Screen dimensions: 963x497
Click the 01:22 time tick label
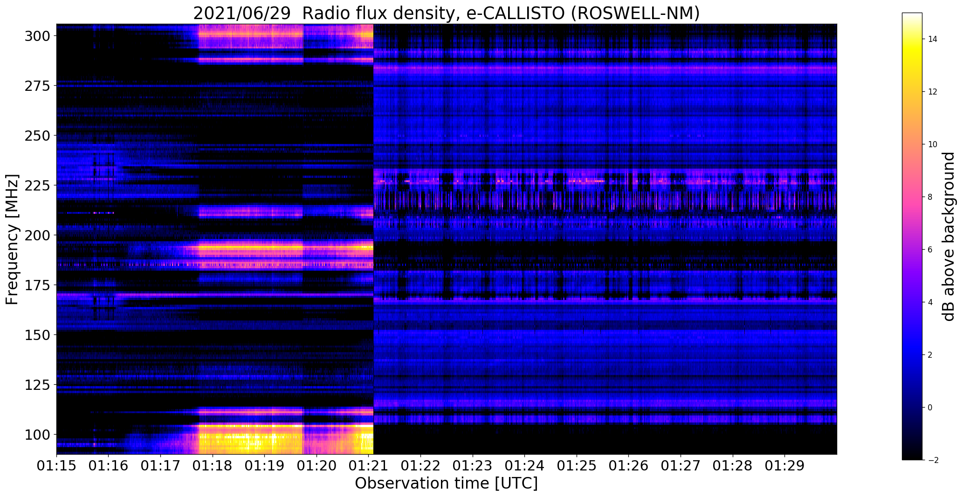(x=421, y=466)
